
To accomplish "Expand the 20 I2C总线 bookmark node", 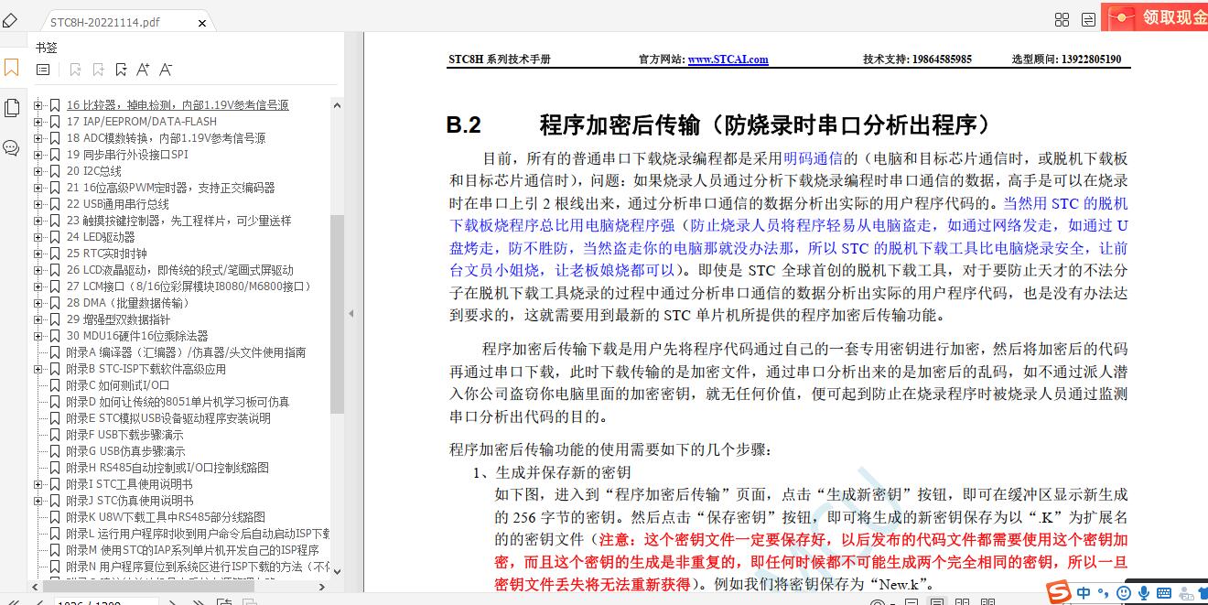I will 38,171.
